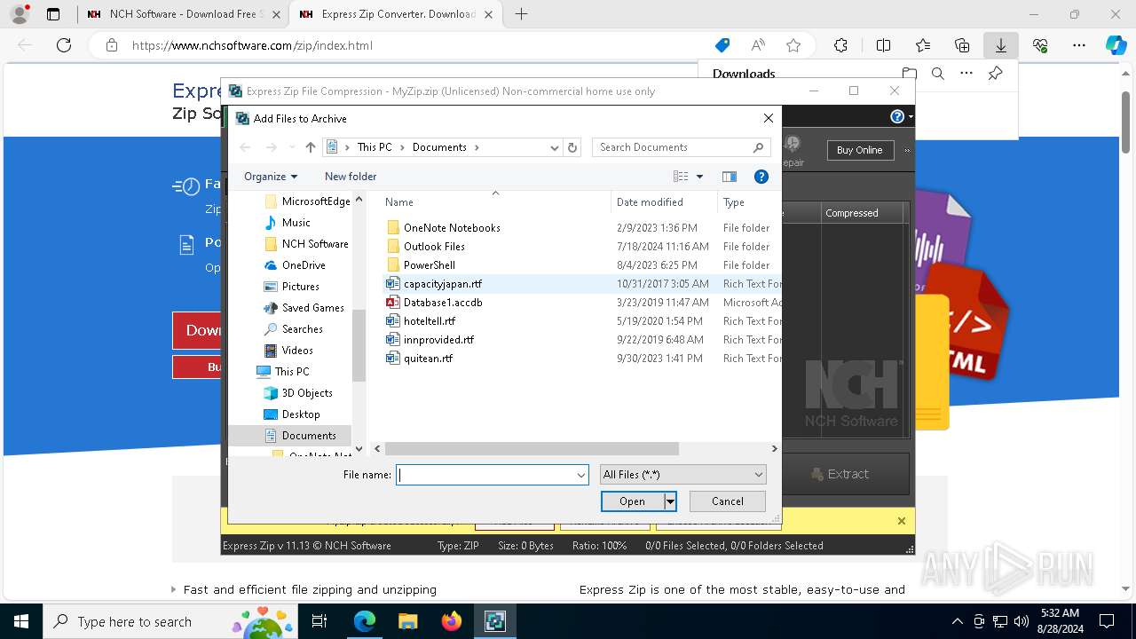This screenshot has height=639, width=1136.
Task: Open the view options dropdown arrow
Action: (x=699, y=177)
